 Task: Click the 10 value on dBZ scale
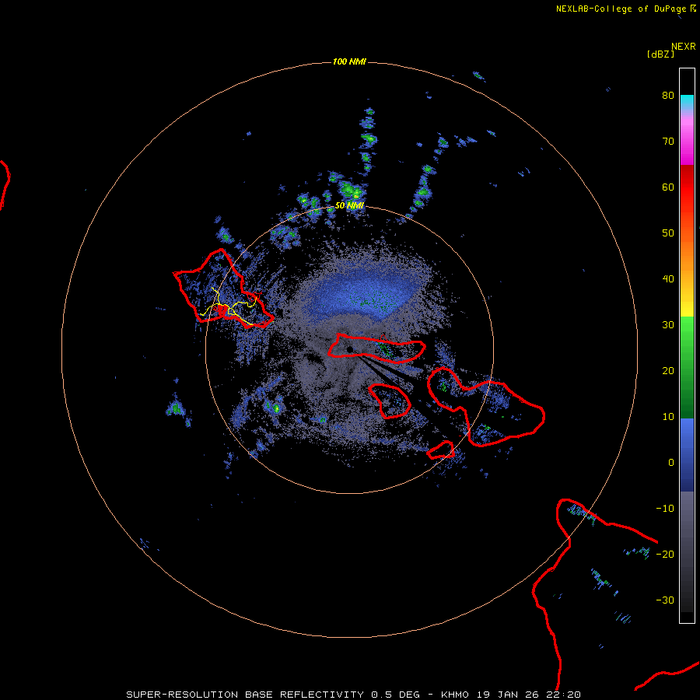[668, 417]
